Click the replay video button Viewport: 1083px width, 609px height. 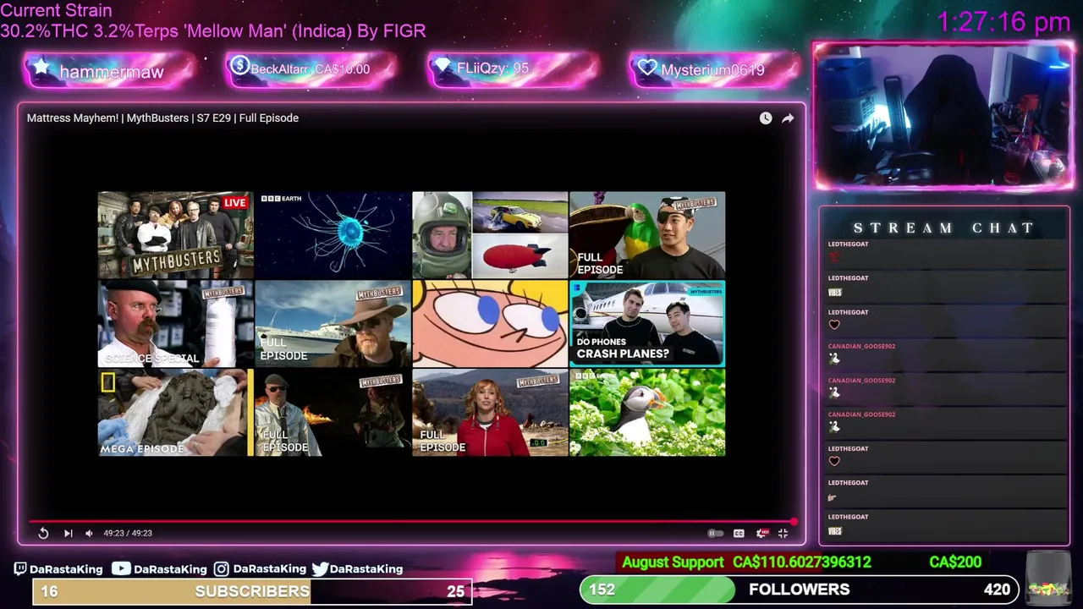(x=43, y=533)
